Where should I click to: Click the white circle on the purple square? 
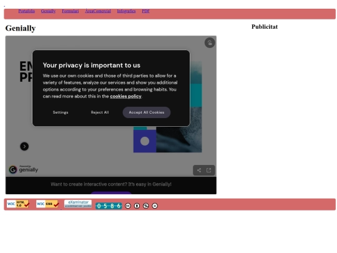145,141
